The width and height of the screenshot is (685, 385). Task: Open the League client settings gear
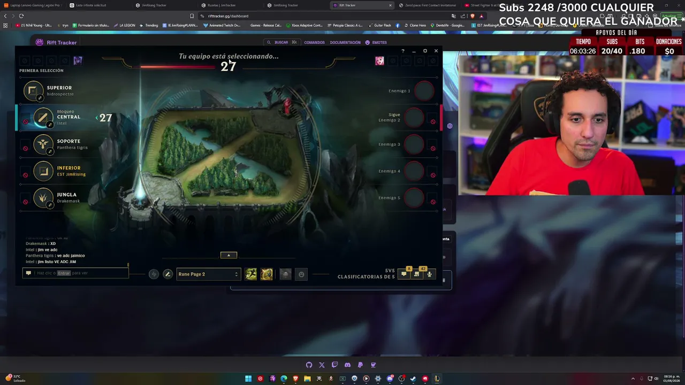tap(425, 51)
